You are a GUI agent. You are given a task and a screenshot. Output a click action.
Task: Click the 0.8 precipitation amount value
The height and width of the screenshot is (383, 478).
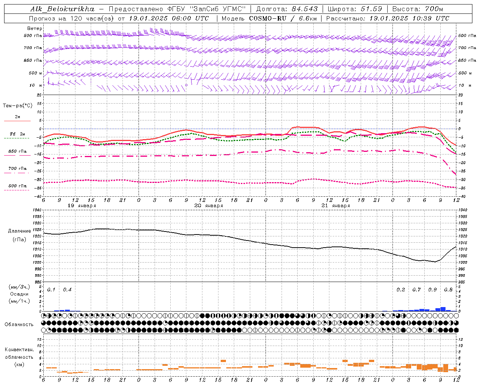448,289
